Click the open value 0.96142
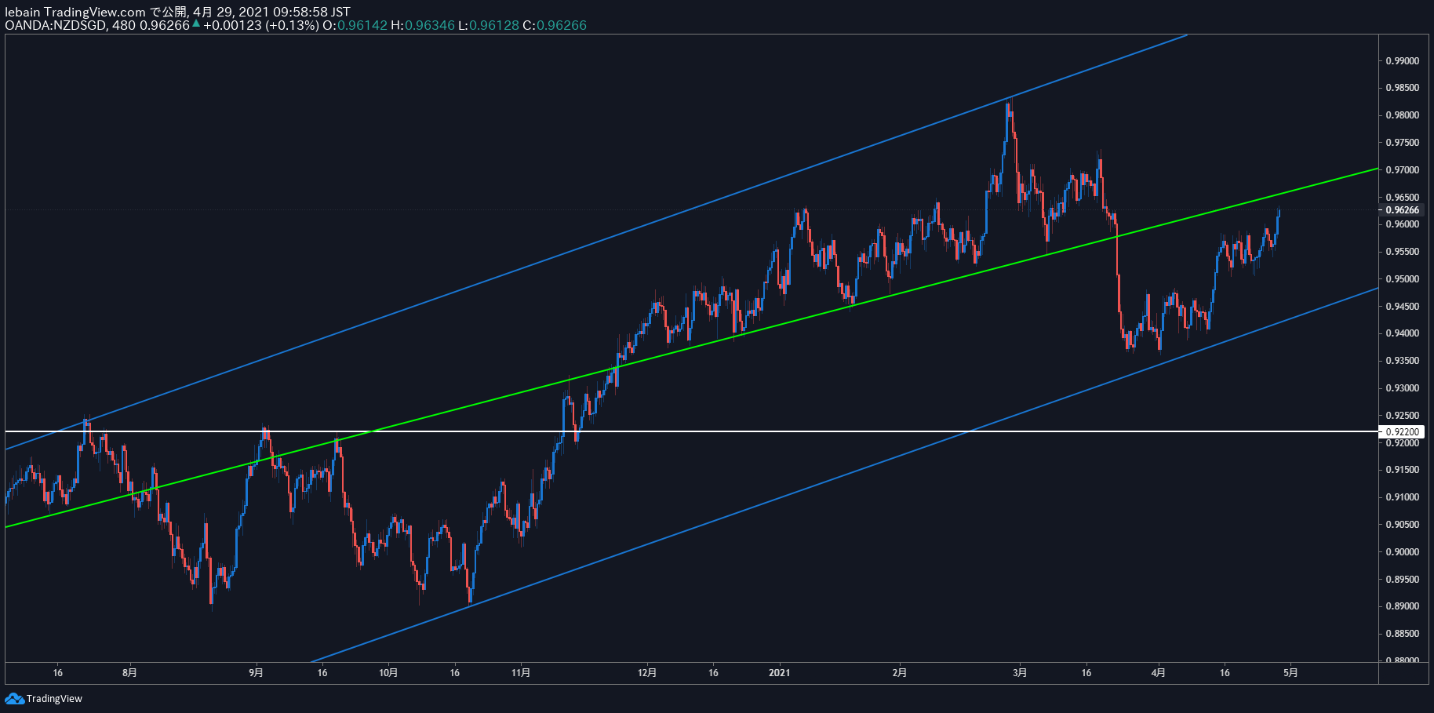The width and height of the screenshot is (1434, 713). coord(362,25)
